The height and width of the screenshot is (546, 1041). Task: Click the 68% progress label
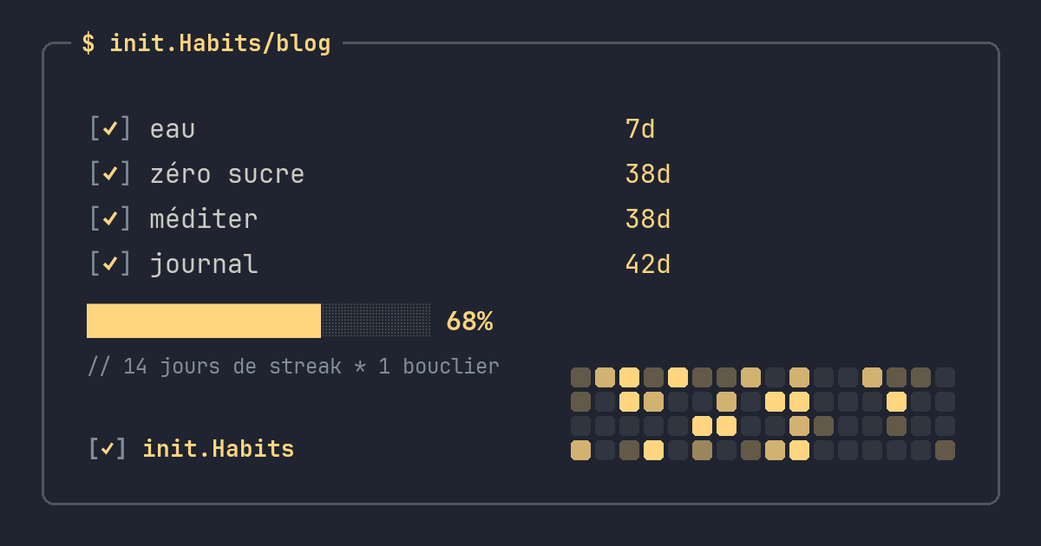click(469, 322)
